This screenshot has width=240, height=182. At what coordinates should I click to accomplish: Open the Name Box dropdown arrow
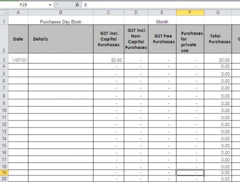[50, 5]
